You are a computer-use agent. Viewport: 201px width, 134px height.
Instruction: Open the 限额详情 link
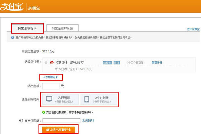[157, 62]
